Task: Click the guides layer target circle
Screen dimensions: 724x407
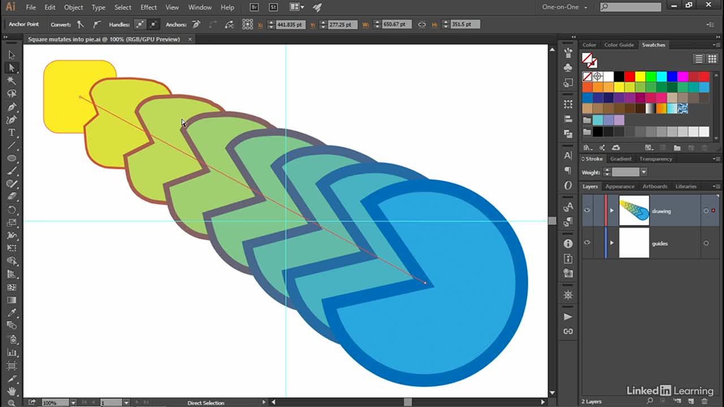Action: (x=706, y=243)
